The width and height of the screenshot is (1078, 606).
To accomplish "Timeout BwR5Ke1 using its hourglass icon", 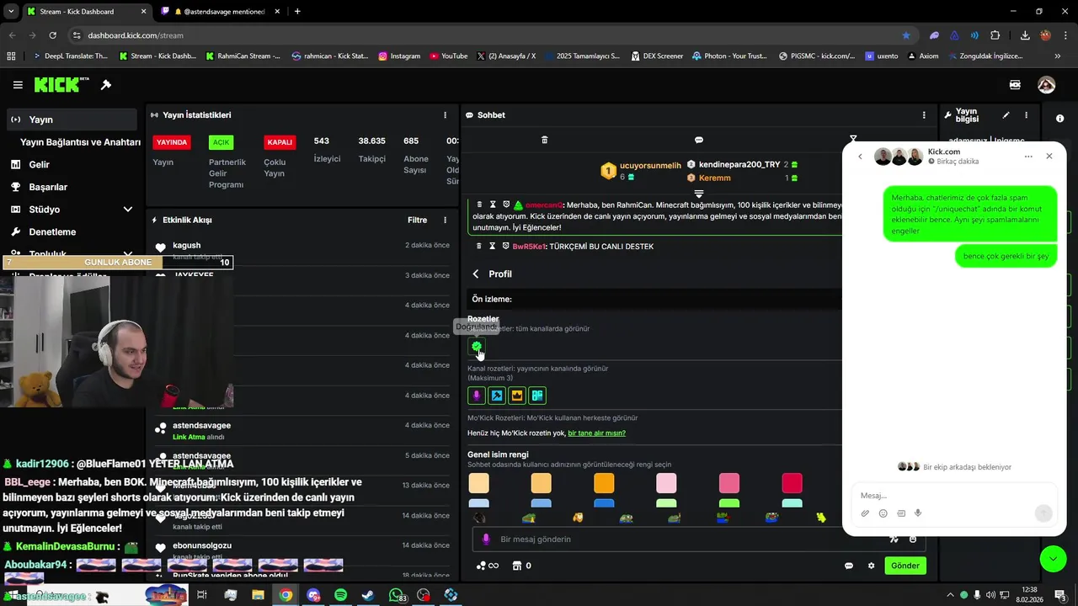I will click(493, 246).
